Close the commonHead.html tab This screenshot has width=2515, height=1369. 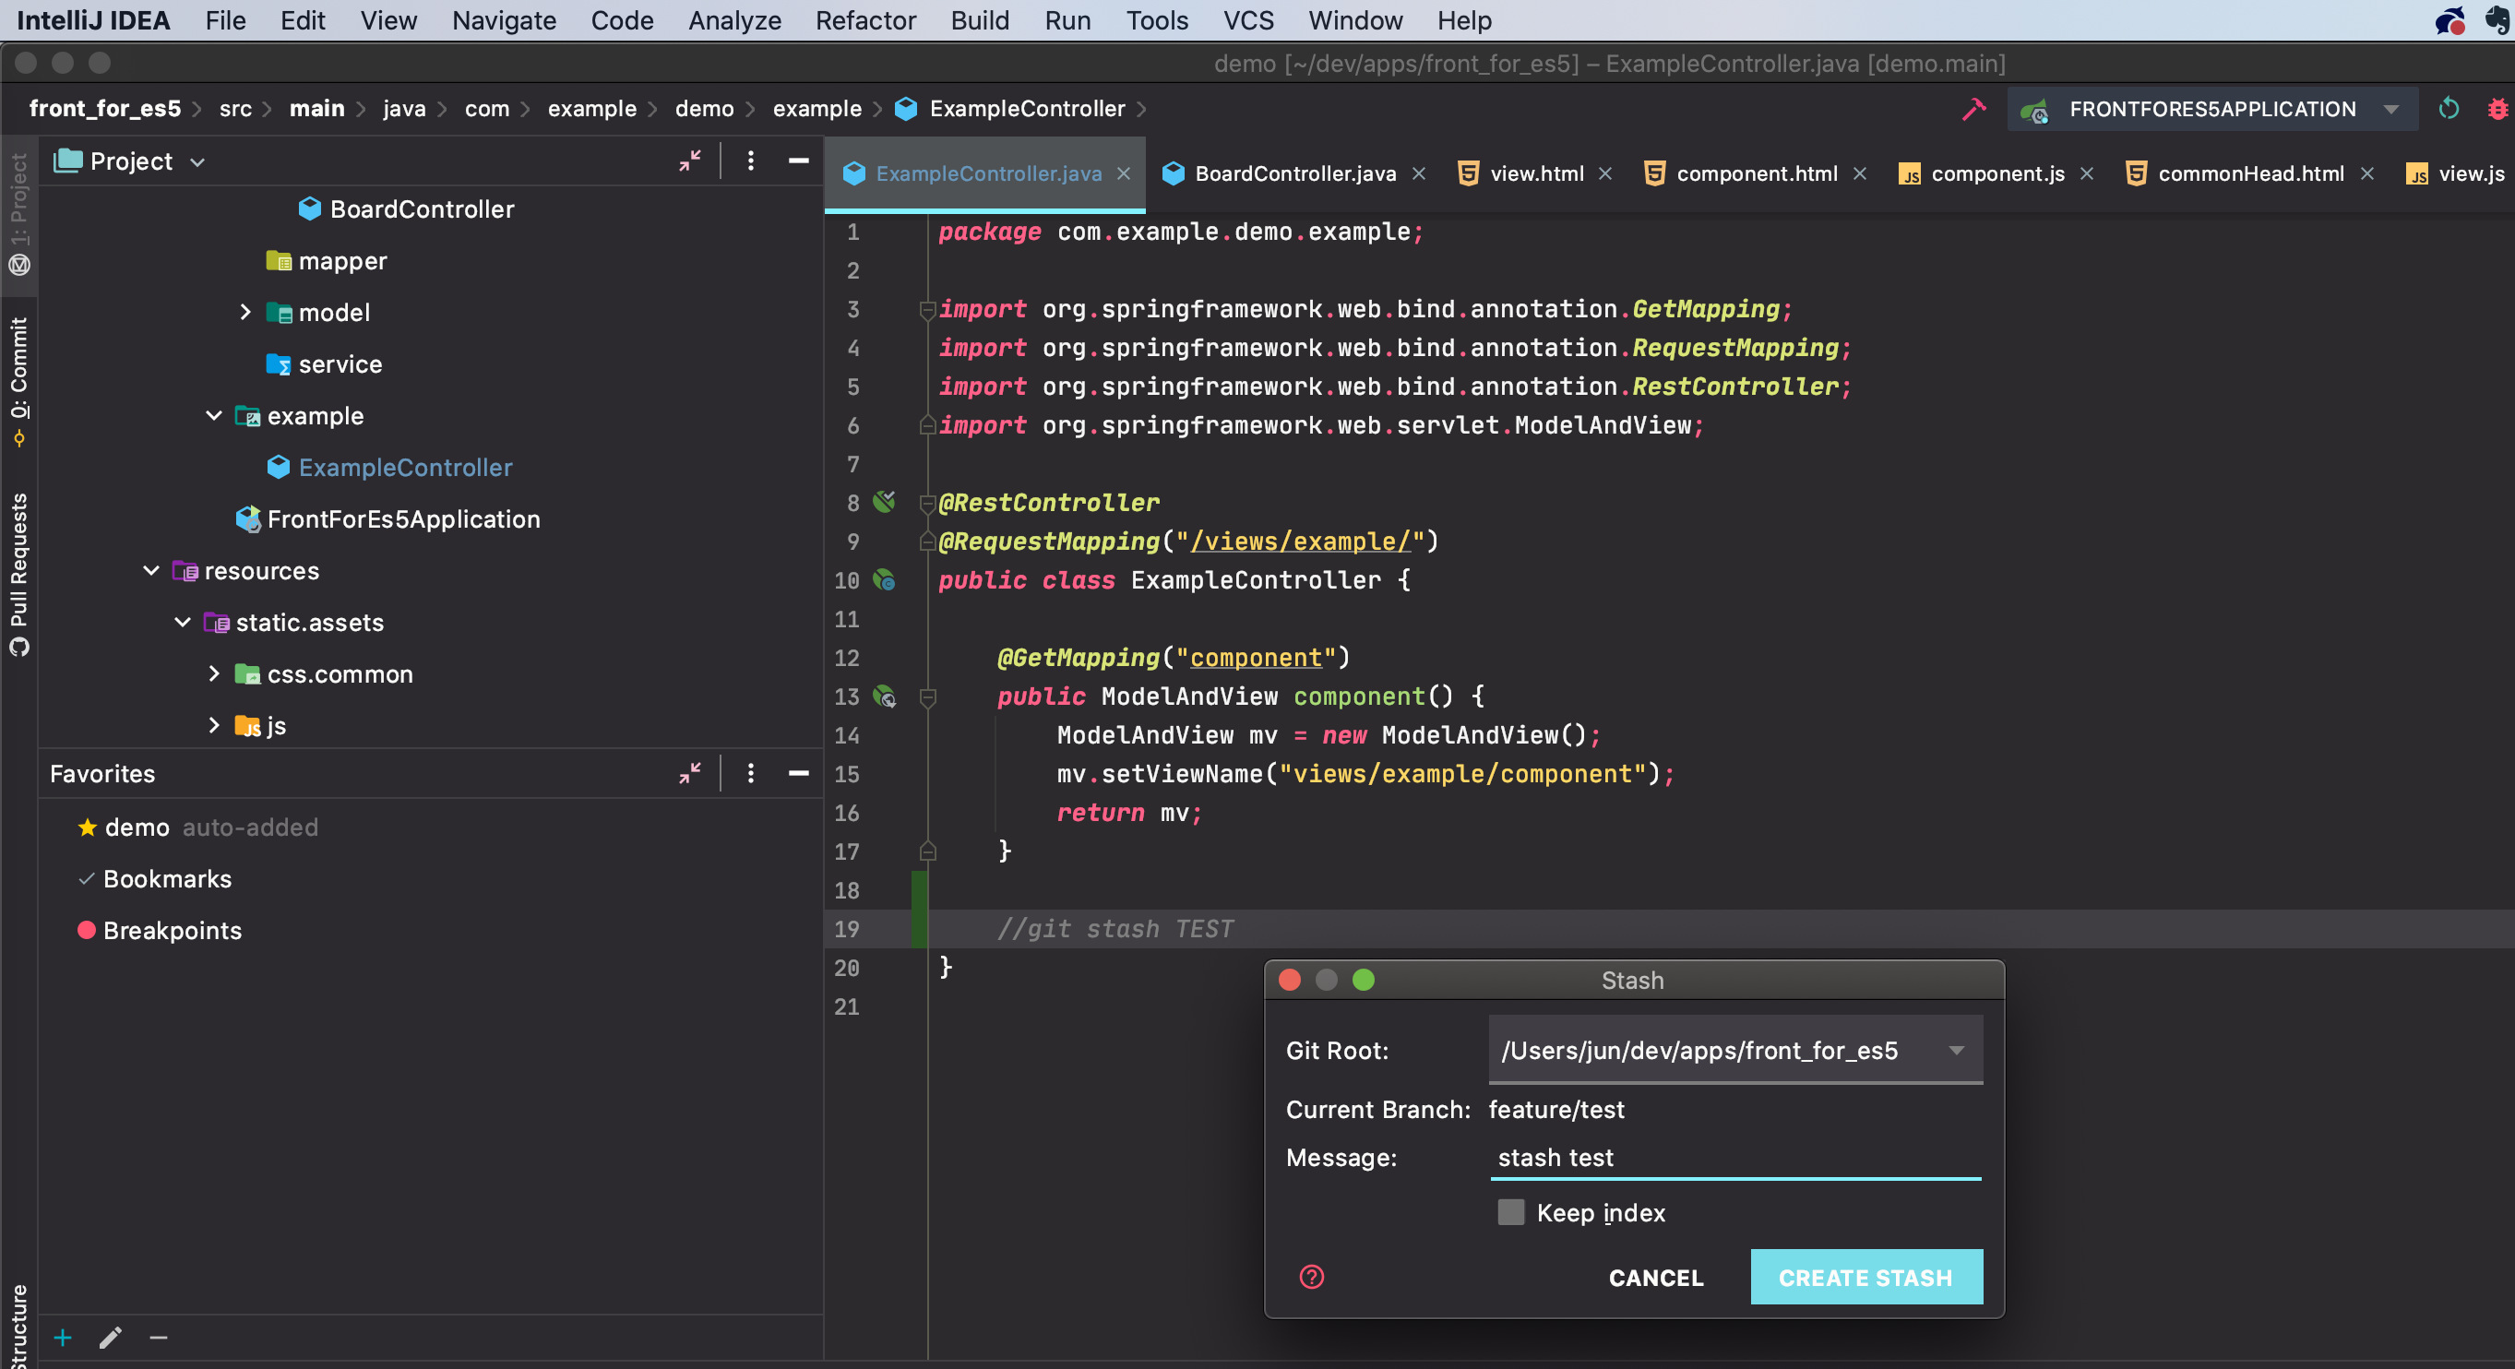pyautogui.click(x=2366, y=173)
